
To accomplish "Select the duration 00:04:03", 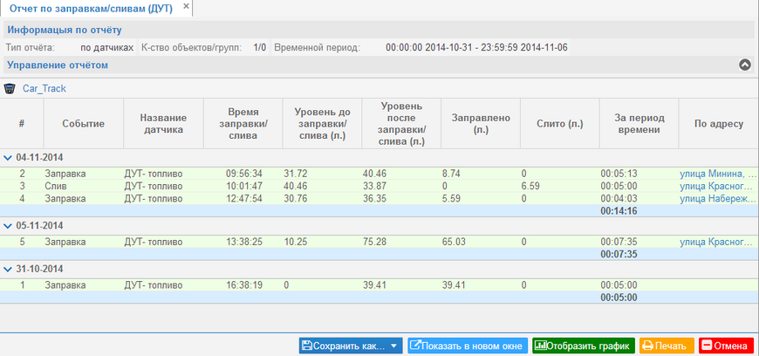I will pyautogui.click(x=619, y=199).
